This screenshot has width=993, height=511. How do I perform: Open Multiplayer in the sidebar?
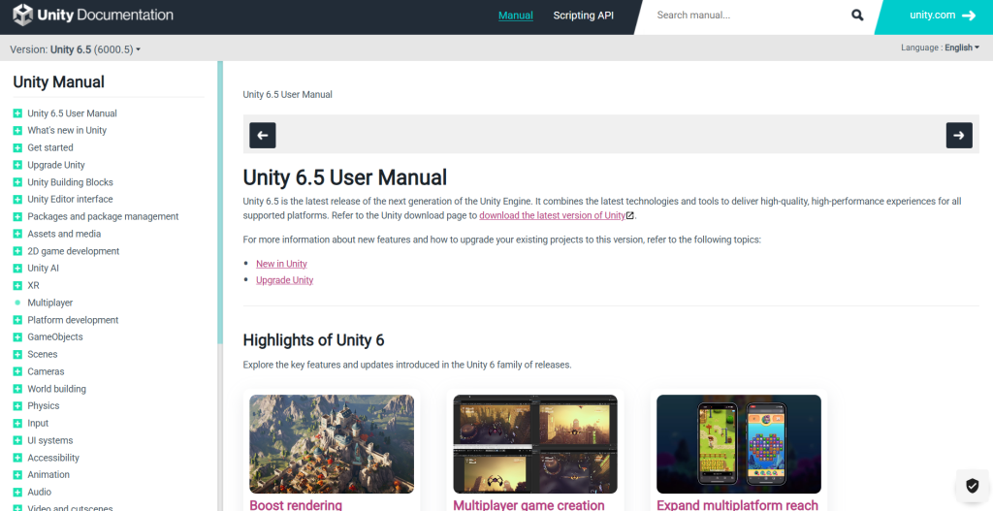tap(50, 303)
